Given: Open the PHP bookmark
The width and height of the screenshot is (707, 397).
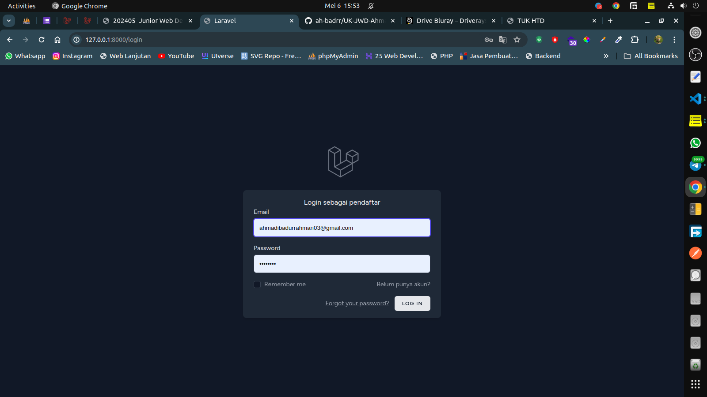Looking at the screenshot, I should [x=442, y=56].
